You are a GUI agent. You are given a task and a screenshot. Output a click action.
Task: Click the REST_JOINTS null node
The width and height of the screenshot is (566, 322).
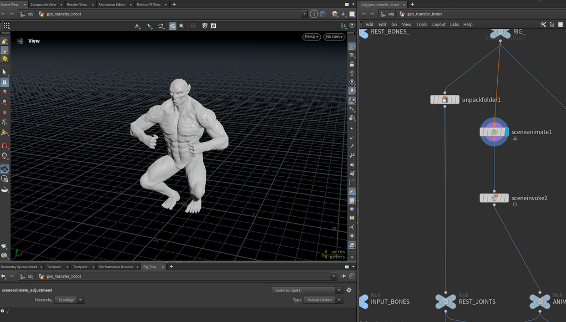[x=445, y=301]
